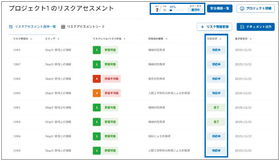
Task: Open 危険源の種類 column dropdown
Action: click(x=166, y=39)
